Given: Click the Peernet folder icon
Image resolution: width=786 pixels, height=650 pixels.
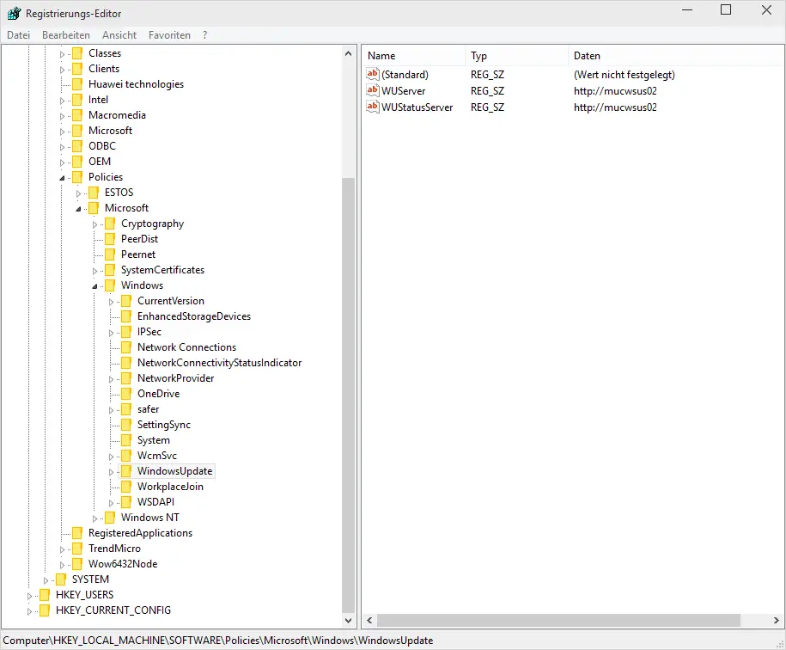Looking at the screenshot, I should point(110,254).
